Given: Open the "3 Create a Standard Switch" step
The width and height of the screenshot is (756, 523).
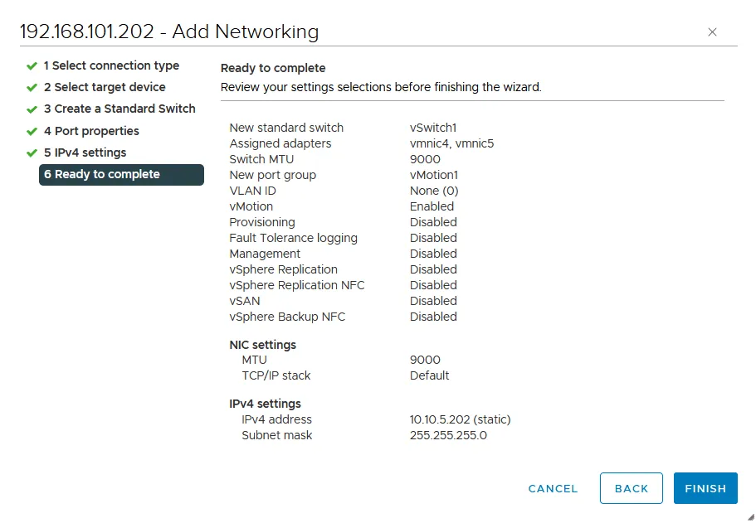Looking at the screenshot, I should [x=119, y=109].
